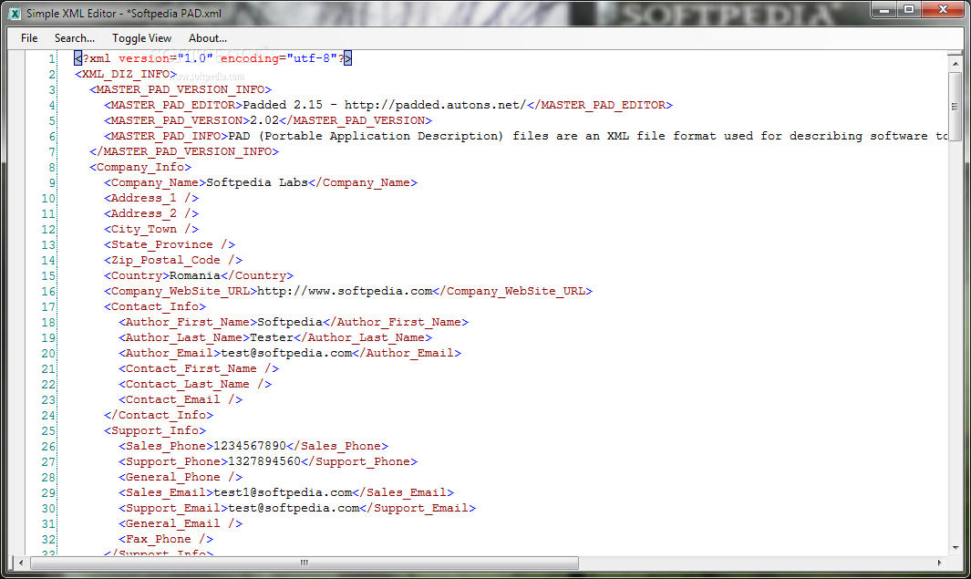Open the File menu
This screenshot has height=579, width=971.
click(x=29, y=38)
